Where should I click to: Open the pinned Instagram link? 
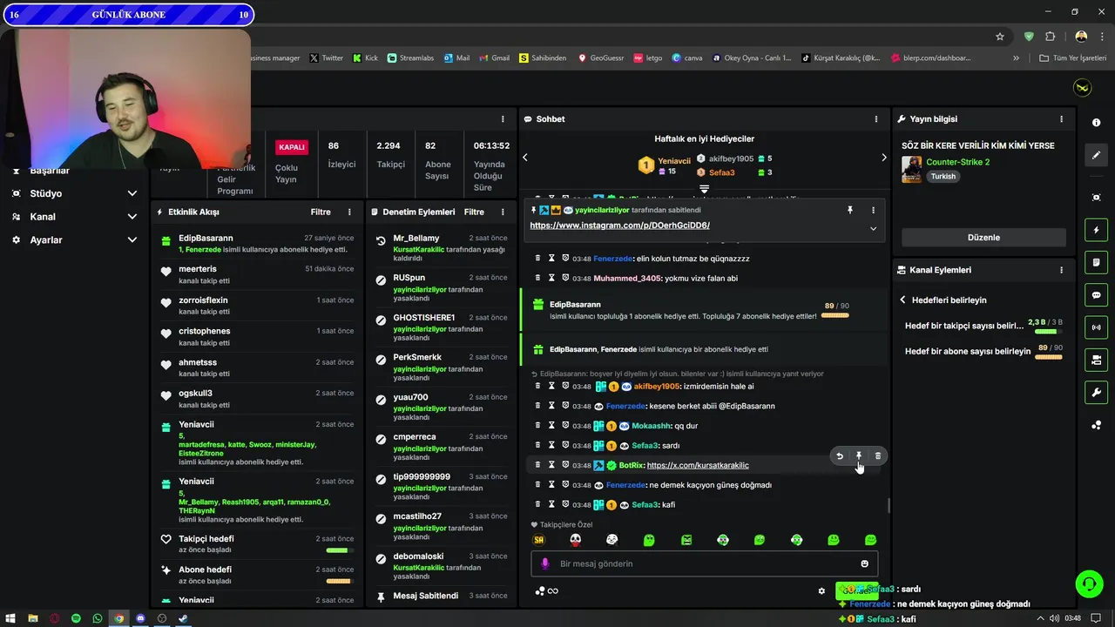click(619, 226)
